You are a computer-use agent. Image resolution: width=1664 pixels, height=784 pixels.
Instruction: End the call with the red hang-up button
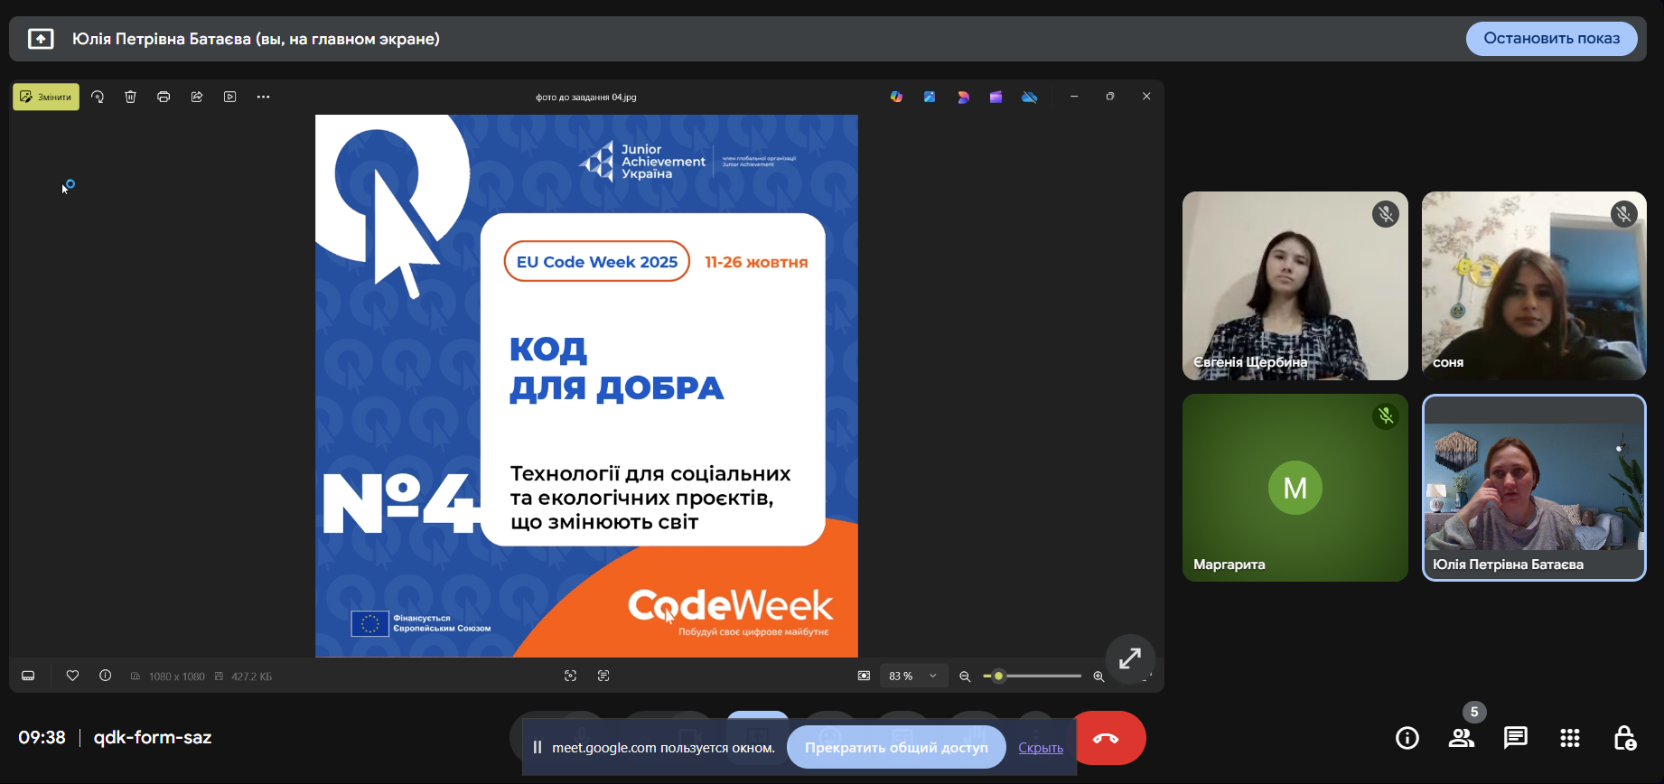pyautogui.click(x=1108, y=738)
